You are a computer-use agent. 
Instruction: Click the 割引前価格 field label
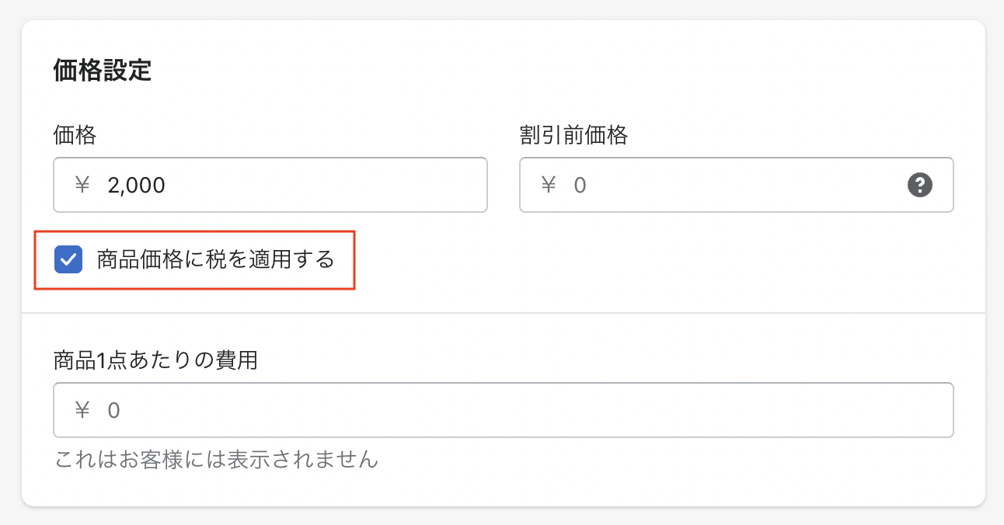click(x=573, y=135)
